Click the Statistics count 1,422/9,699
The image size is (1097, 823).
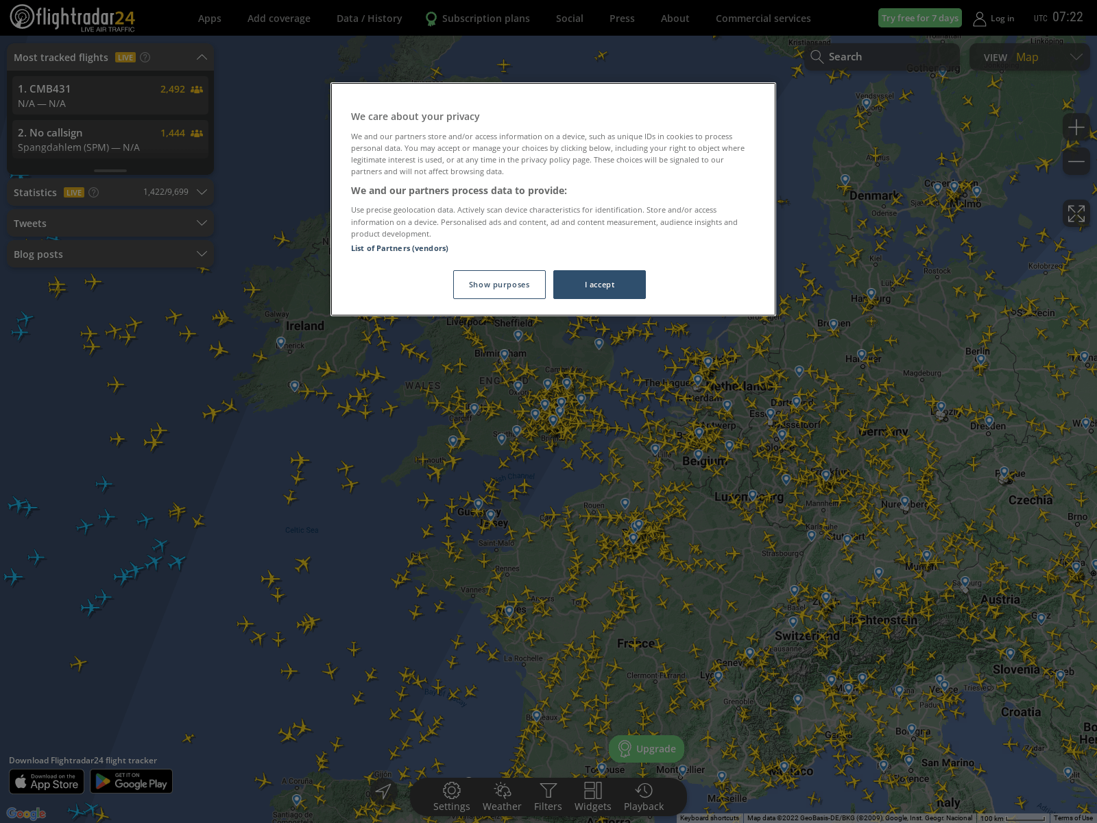coord(165,192)
